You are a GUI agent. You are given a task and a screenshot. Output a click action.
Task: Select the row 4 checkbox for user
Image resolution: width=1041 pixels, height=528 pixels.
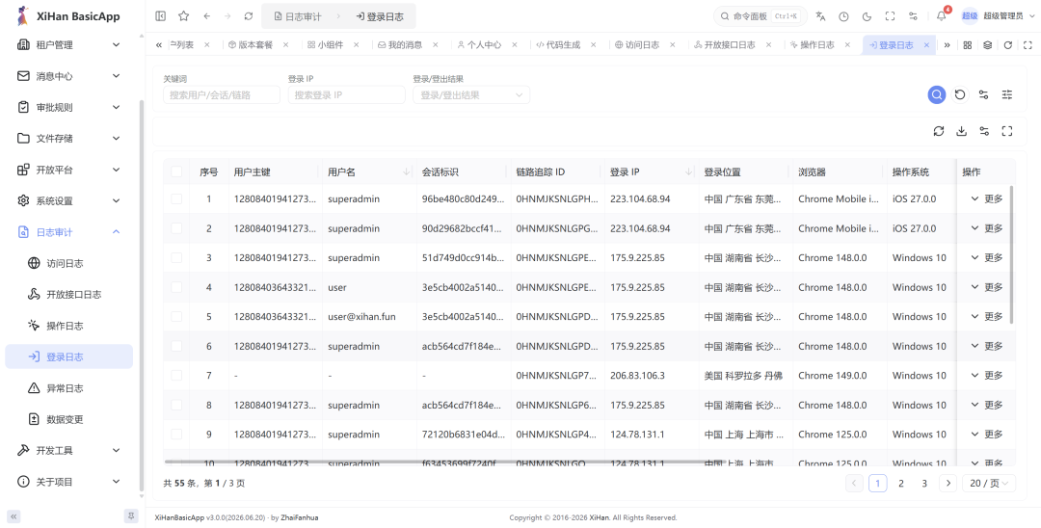click(176, 287)
